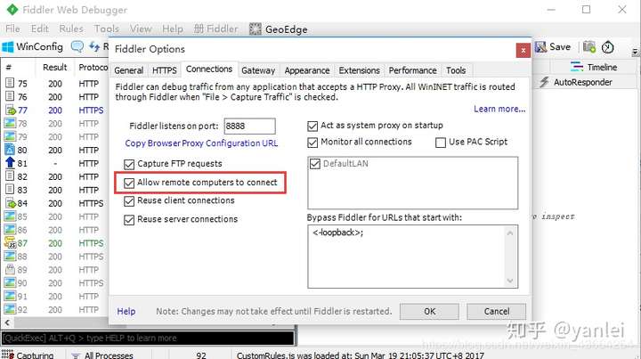The width and height of the screenshot is (641, 359).
Task: Expand the toolbar overflow arrow
Action: [635, 53]
